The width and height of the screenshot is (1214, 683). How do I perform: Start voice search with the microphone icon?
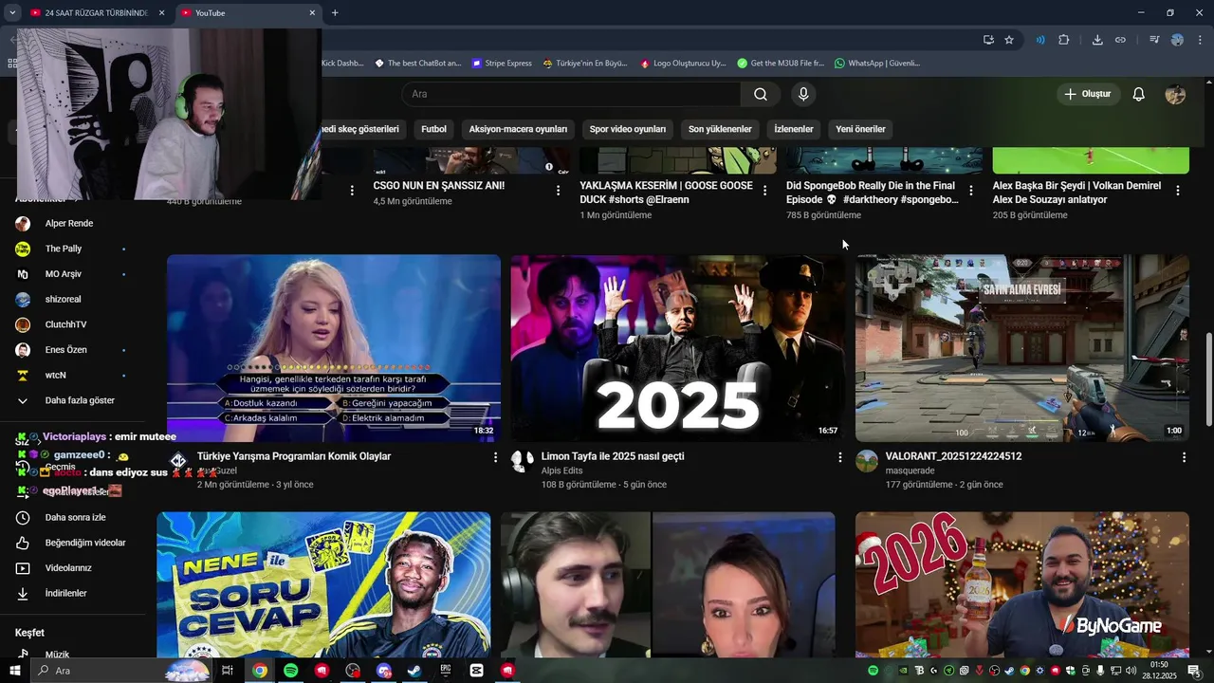(803, 94)
